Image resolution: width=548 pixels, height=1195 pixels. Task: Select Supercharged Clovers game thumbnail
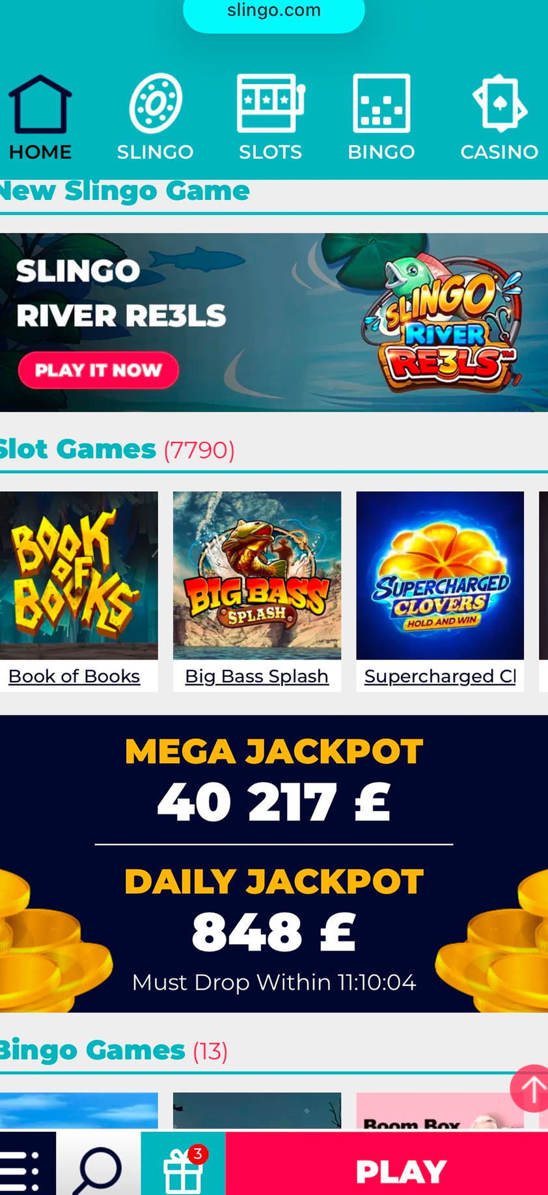tap(440, 575)
